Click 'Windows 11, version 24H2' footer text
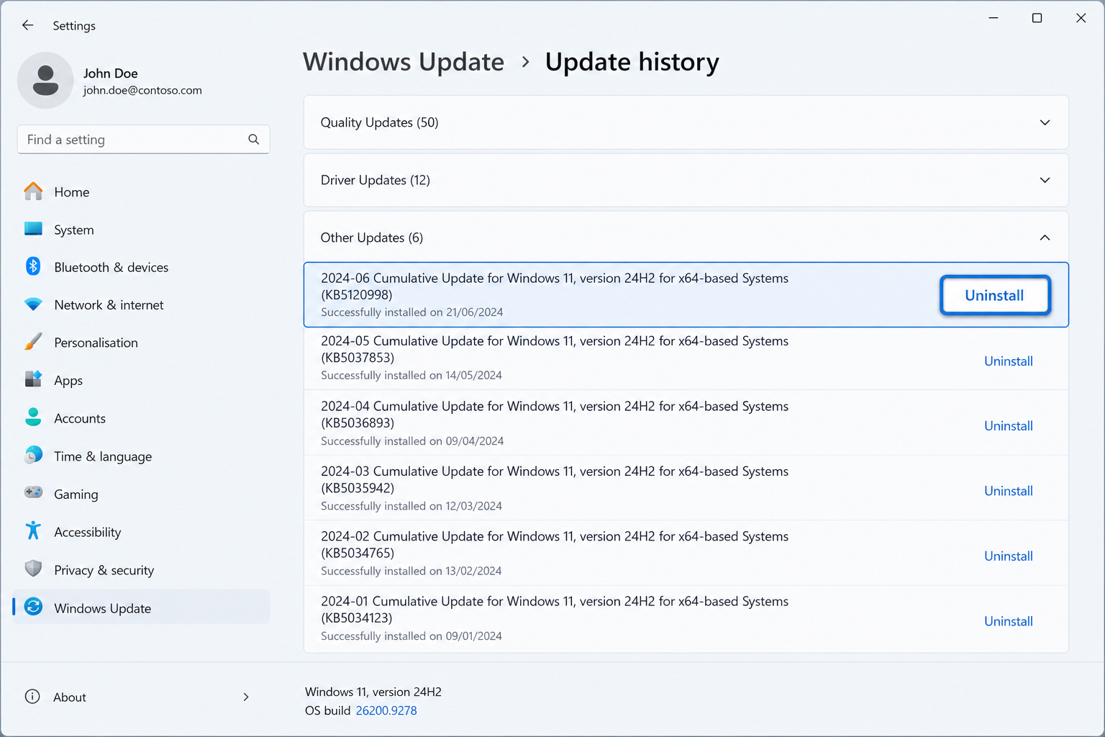Viewport: 1105px width, 737px height. (373, 692)
